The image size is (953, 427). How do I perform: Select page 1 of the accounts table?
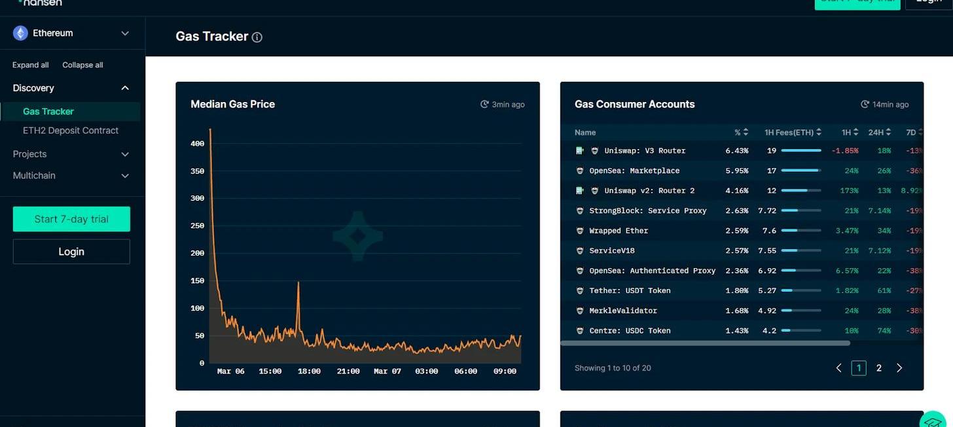pos(859,368)
